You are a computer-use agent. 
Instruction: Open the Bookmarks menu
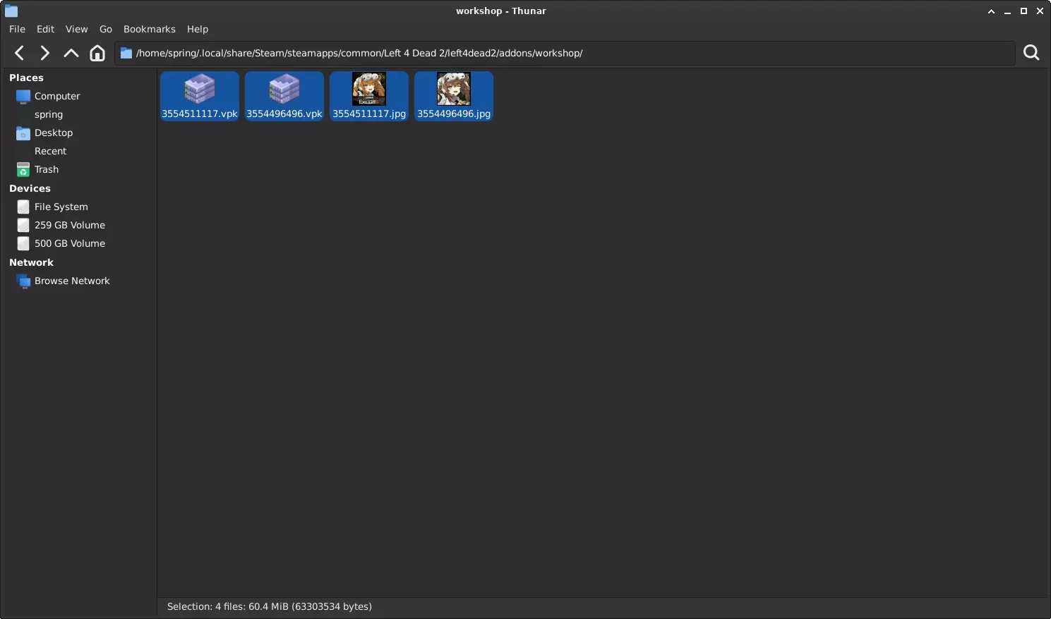coord(149,29)
